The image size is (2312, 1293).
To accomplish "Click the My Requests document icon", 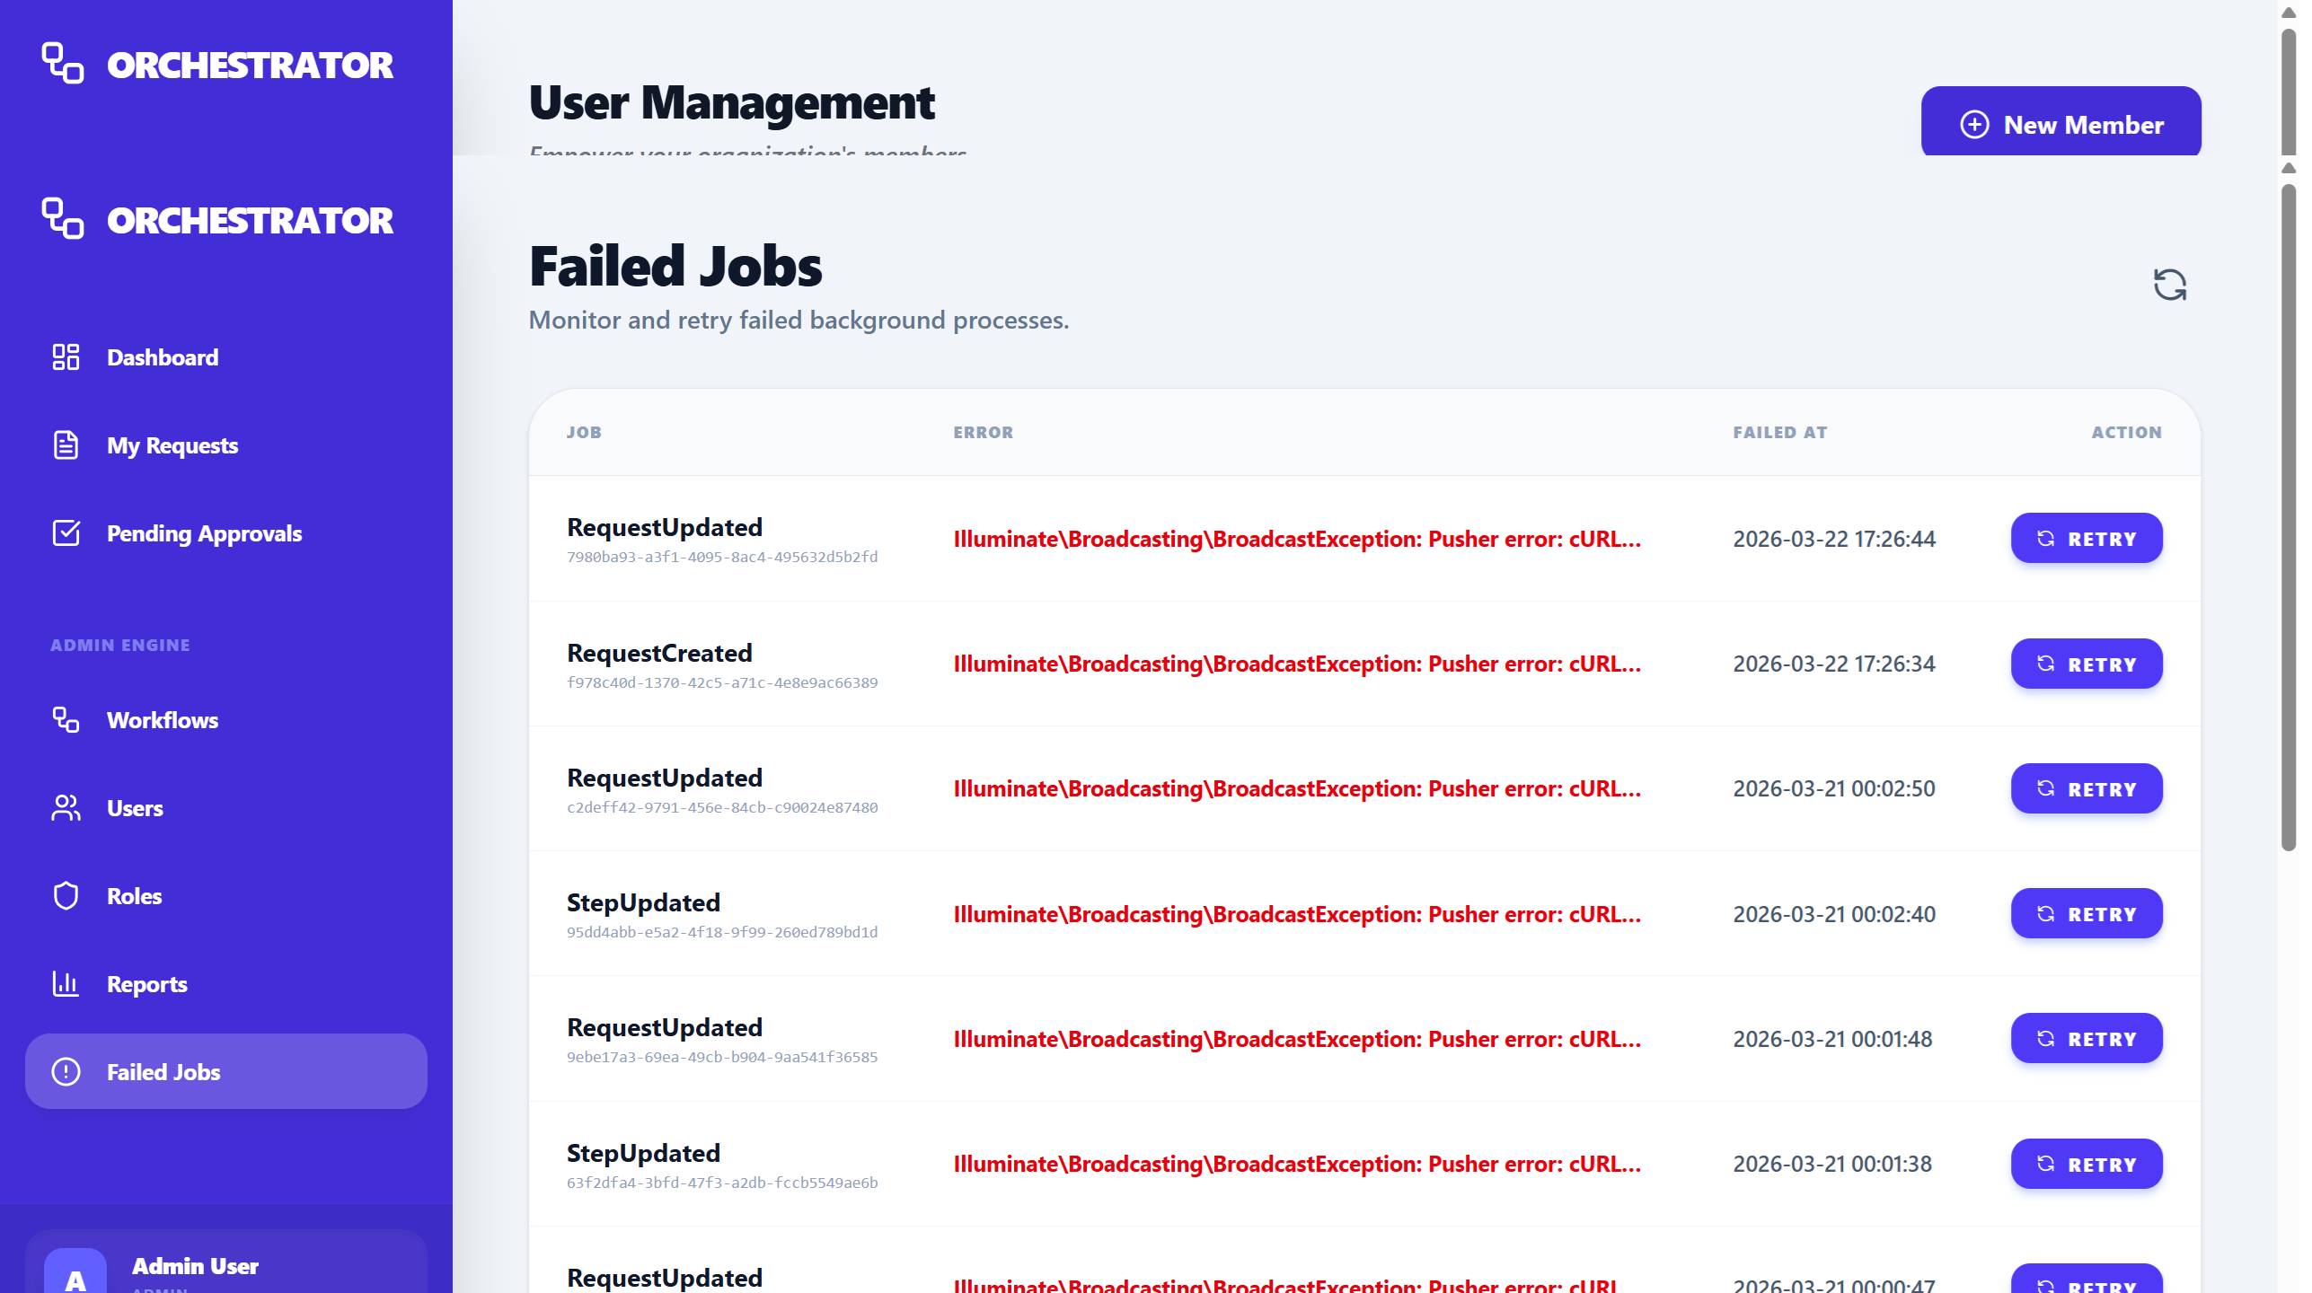I will coord(66,445).
